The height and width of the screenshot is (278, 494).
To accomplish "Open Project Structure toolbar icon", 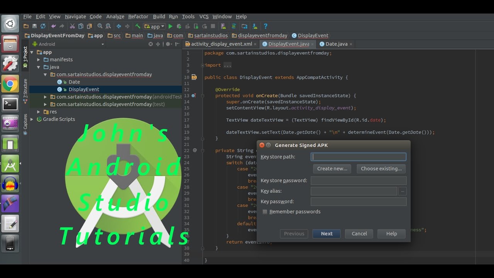I will point(244,26).
